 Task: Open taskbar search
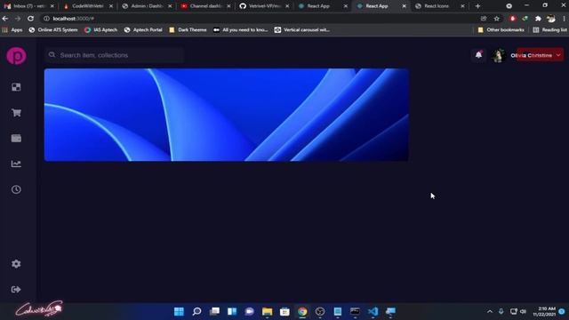196,311
